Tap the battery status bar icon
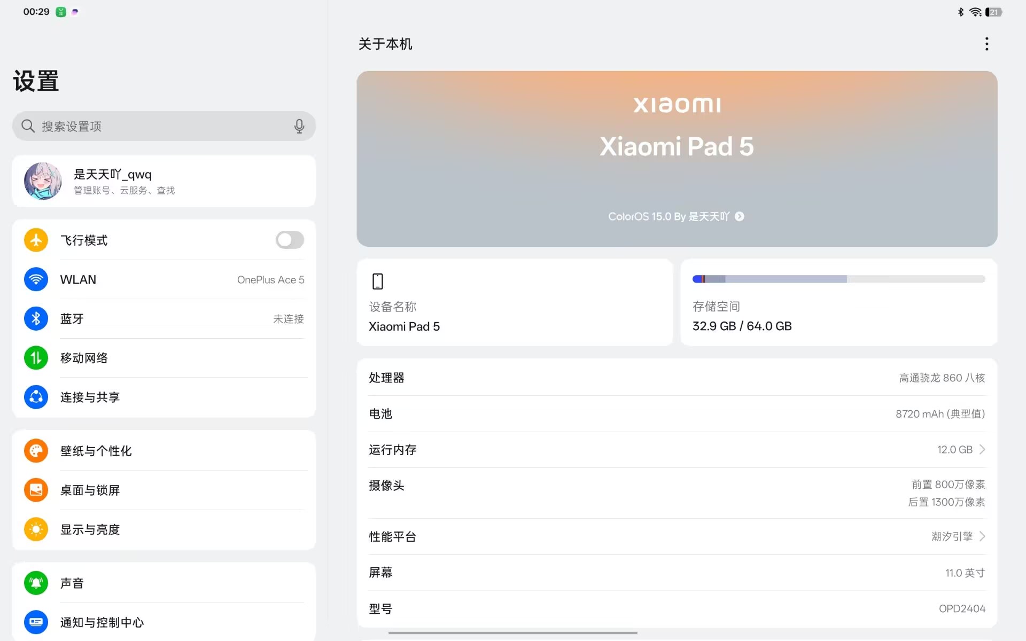This screenshot has width=1026, height=641. 994,12
